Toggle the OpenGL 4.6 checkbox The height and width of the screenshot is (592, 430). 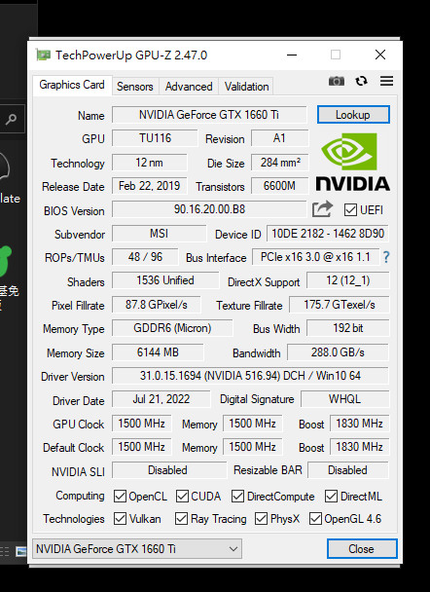point(315,519)
